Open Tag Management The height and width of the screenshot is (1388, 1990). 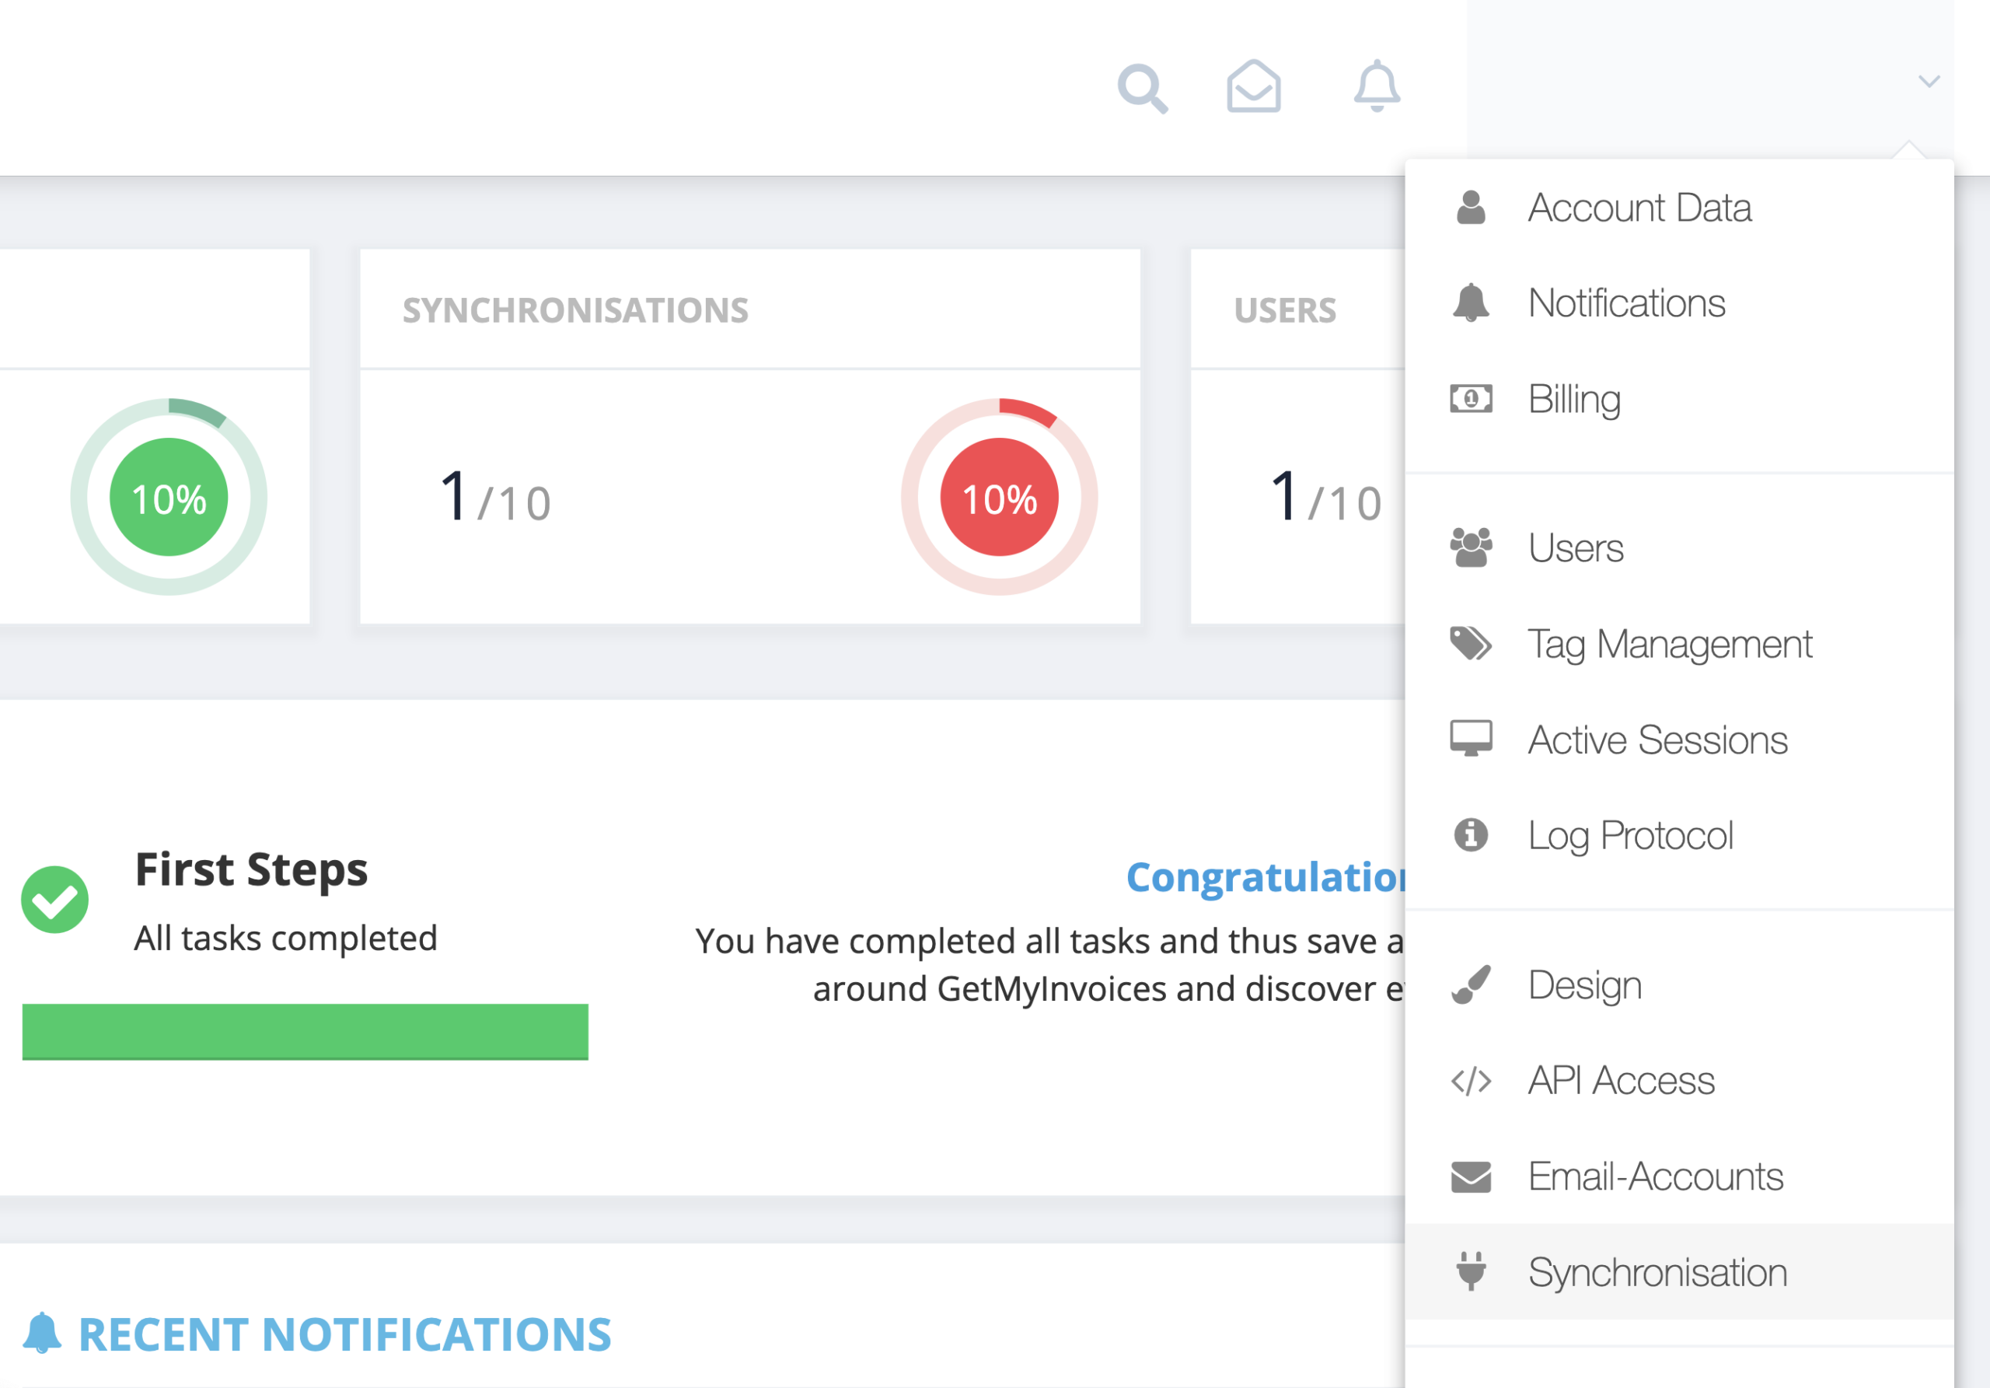(x=1679, y=643)
